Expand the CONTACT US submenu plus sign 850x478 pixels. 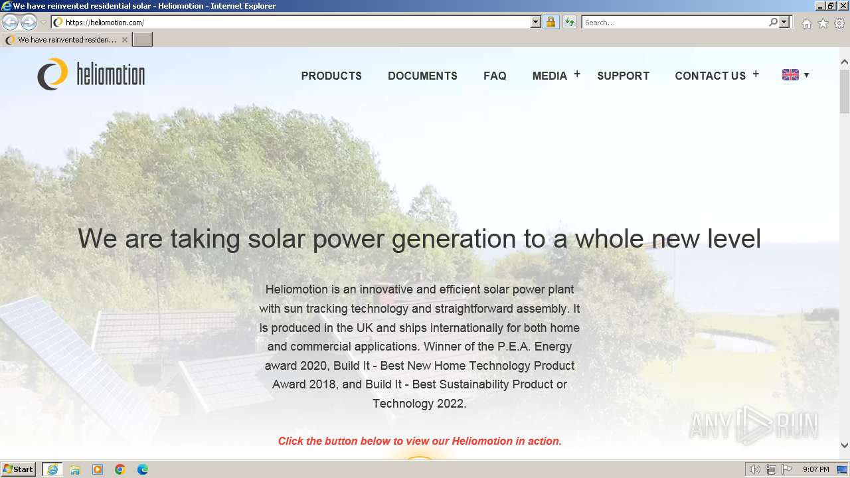tap(756, 74)
